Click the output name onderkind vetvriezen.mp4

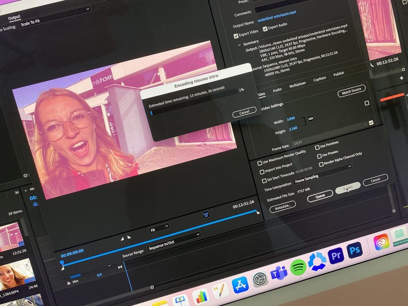[x=277, y=20]
